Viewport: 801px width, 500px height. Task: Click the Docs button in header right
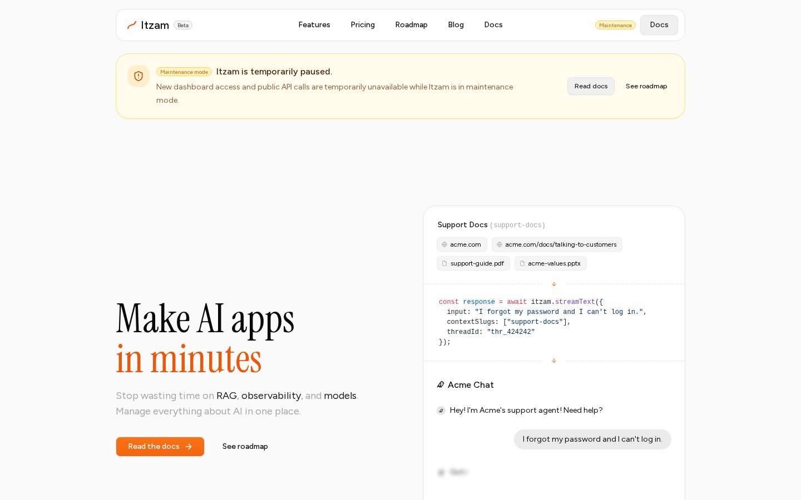tap(659, 25)
